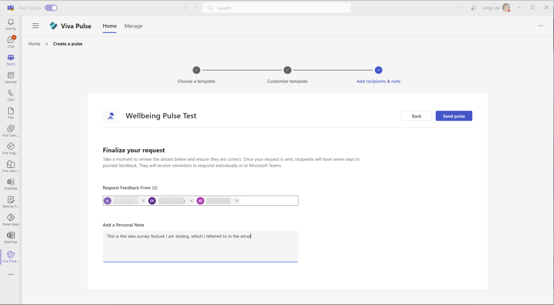Select the Home tab
The height and width of the screenshot is (305, 554).
point(109,26)
